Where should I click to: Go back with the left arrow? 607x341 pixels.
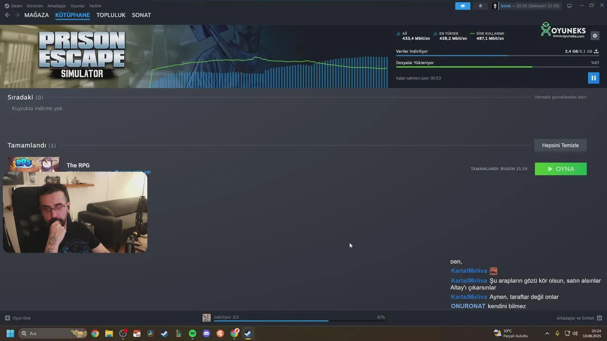(7, 15)
